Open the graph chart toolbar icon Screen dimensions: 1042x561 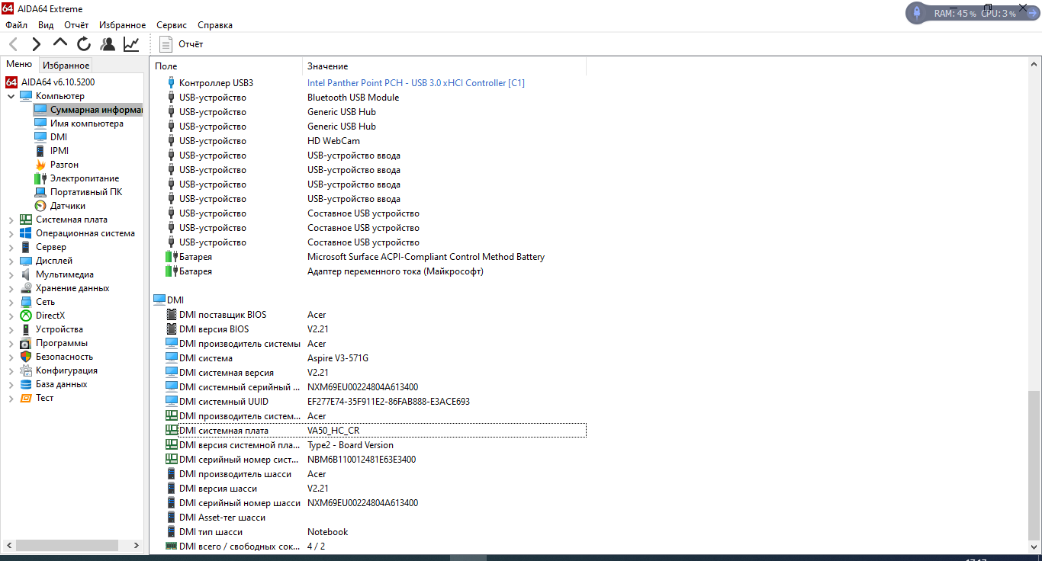click(131, 44)
